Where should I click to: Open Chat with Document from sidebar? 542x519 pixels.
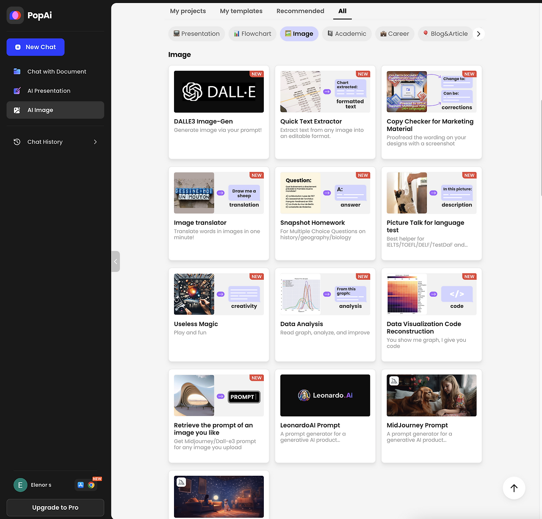point(55,72)
